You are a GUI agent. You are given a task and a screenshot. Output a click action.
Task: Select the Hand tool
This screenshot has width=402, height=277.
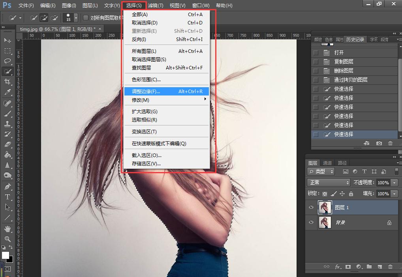[x=8, y=228]
